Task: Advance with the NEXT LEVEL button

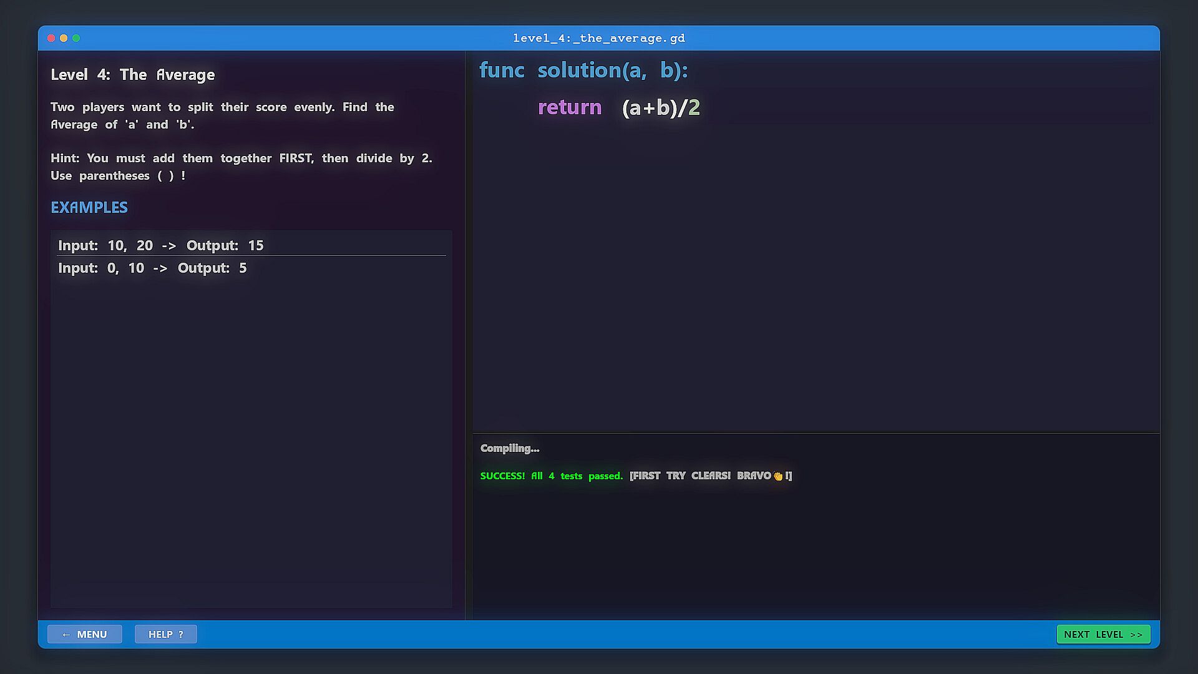Action: point(1103,634)
